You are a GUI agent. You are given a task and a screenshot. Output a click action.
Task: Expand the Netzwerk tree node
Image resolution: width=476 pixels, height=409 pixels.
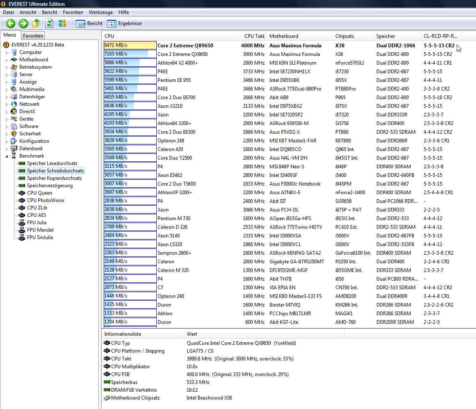coord(7,104)
